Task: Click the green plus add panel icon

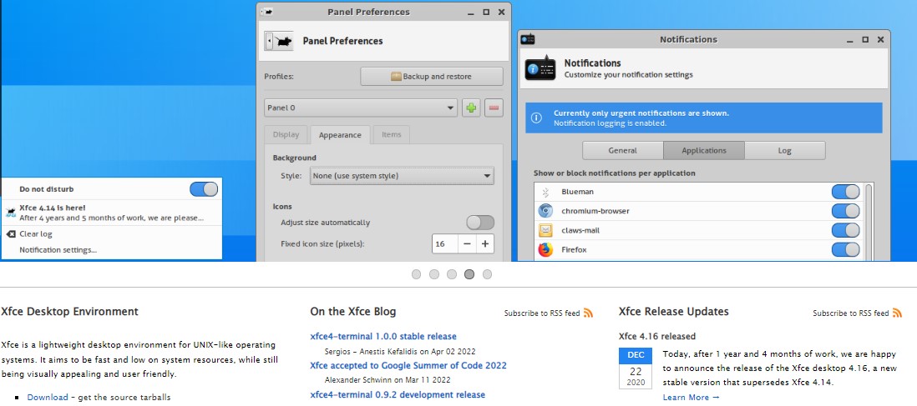Action: [471, 108]
